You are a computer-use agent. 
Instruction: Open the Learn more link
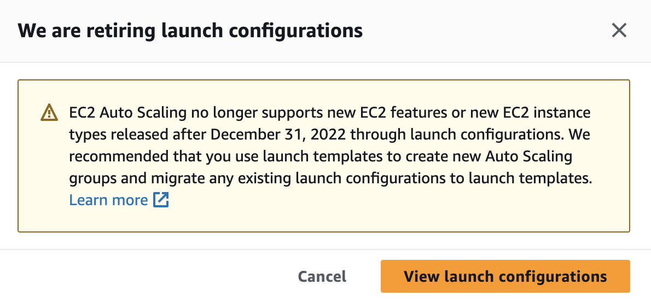(x=108, y=200)
